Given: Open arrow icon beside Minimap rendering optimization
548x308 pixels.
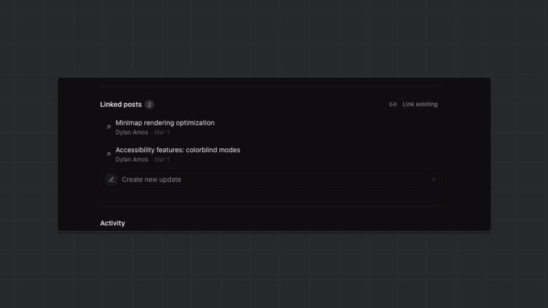Looking at the screenshot, I should coord(108,127).
